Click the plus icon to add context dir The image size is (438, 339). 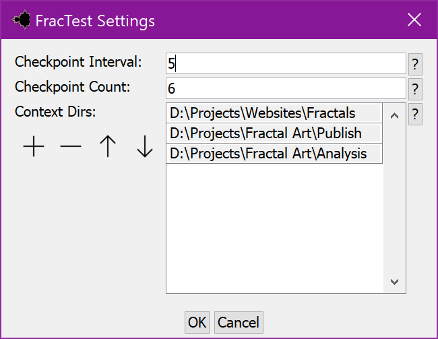34,146
